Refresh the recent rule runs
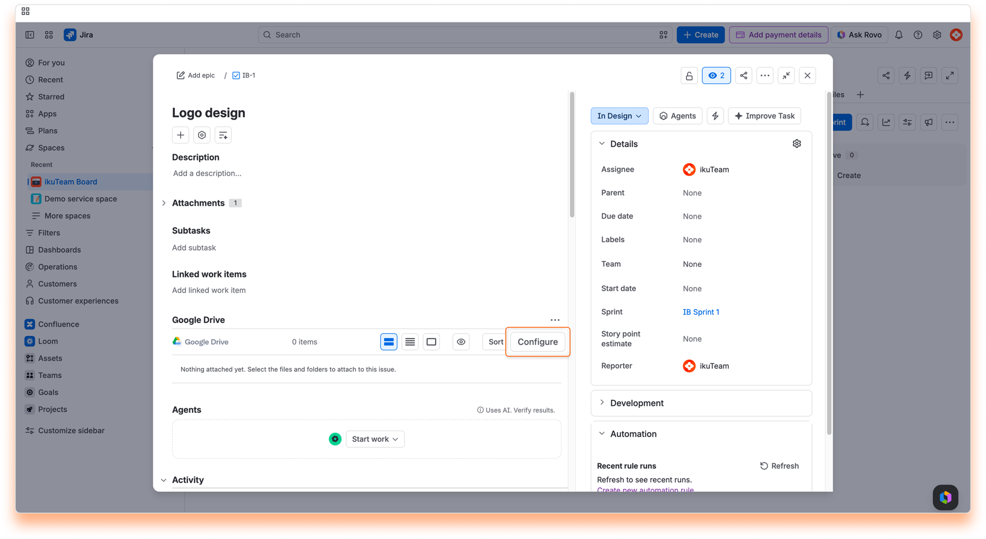 pyautogui.click(x=779, y=466)
